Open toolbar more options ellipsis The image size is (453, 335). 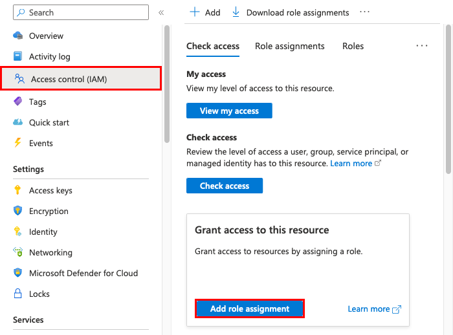click(365, 12)
